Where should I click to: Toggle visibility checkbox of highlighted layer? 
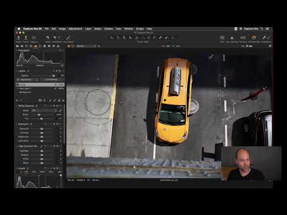pyautogui.click(x=17, y=85)
